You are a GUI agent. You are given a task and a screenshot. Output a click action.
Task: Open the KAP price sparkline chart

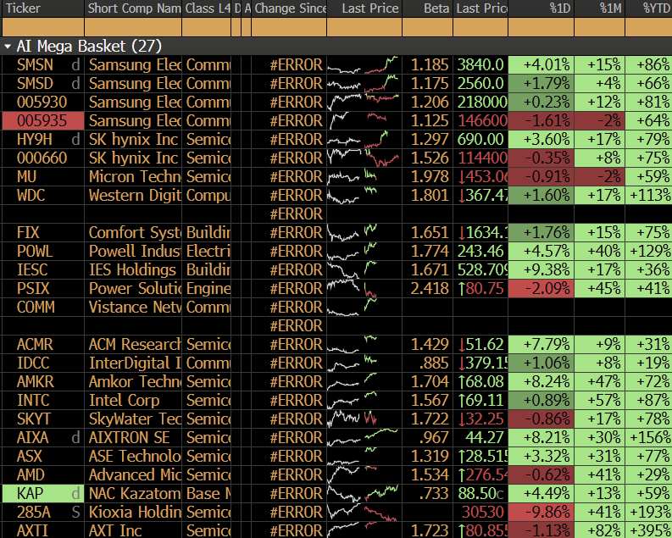[x=364, y=493]
